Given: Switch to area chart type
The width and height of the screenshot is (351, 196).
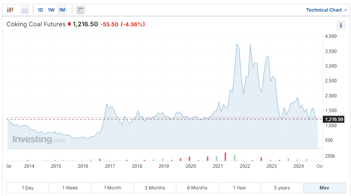Looking at the screenshot, I should pyautogui.click(x=25, y=10).
